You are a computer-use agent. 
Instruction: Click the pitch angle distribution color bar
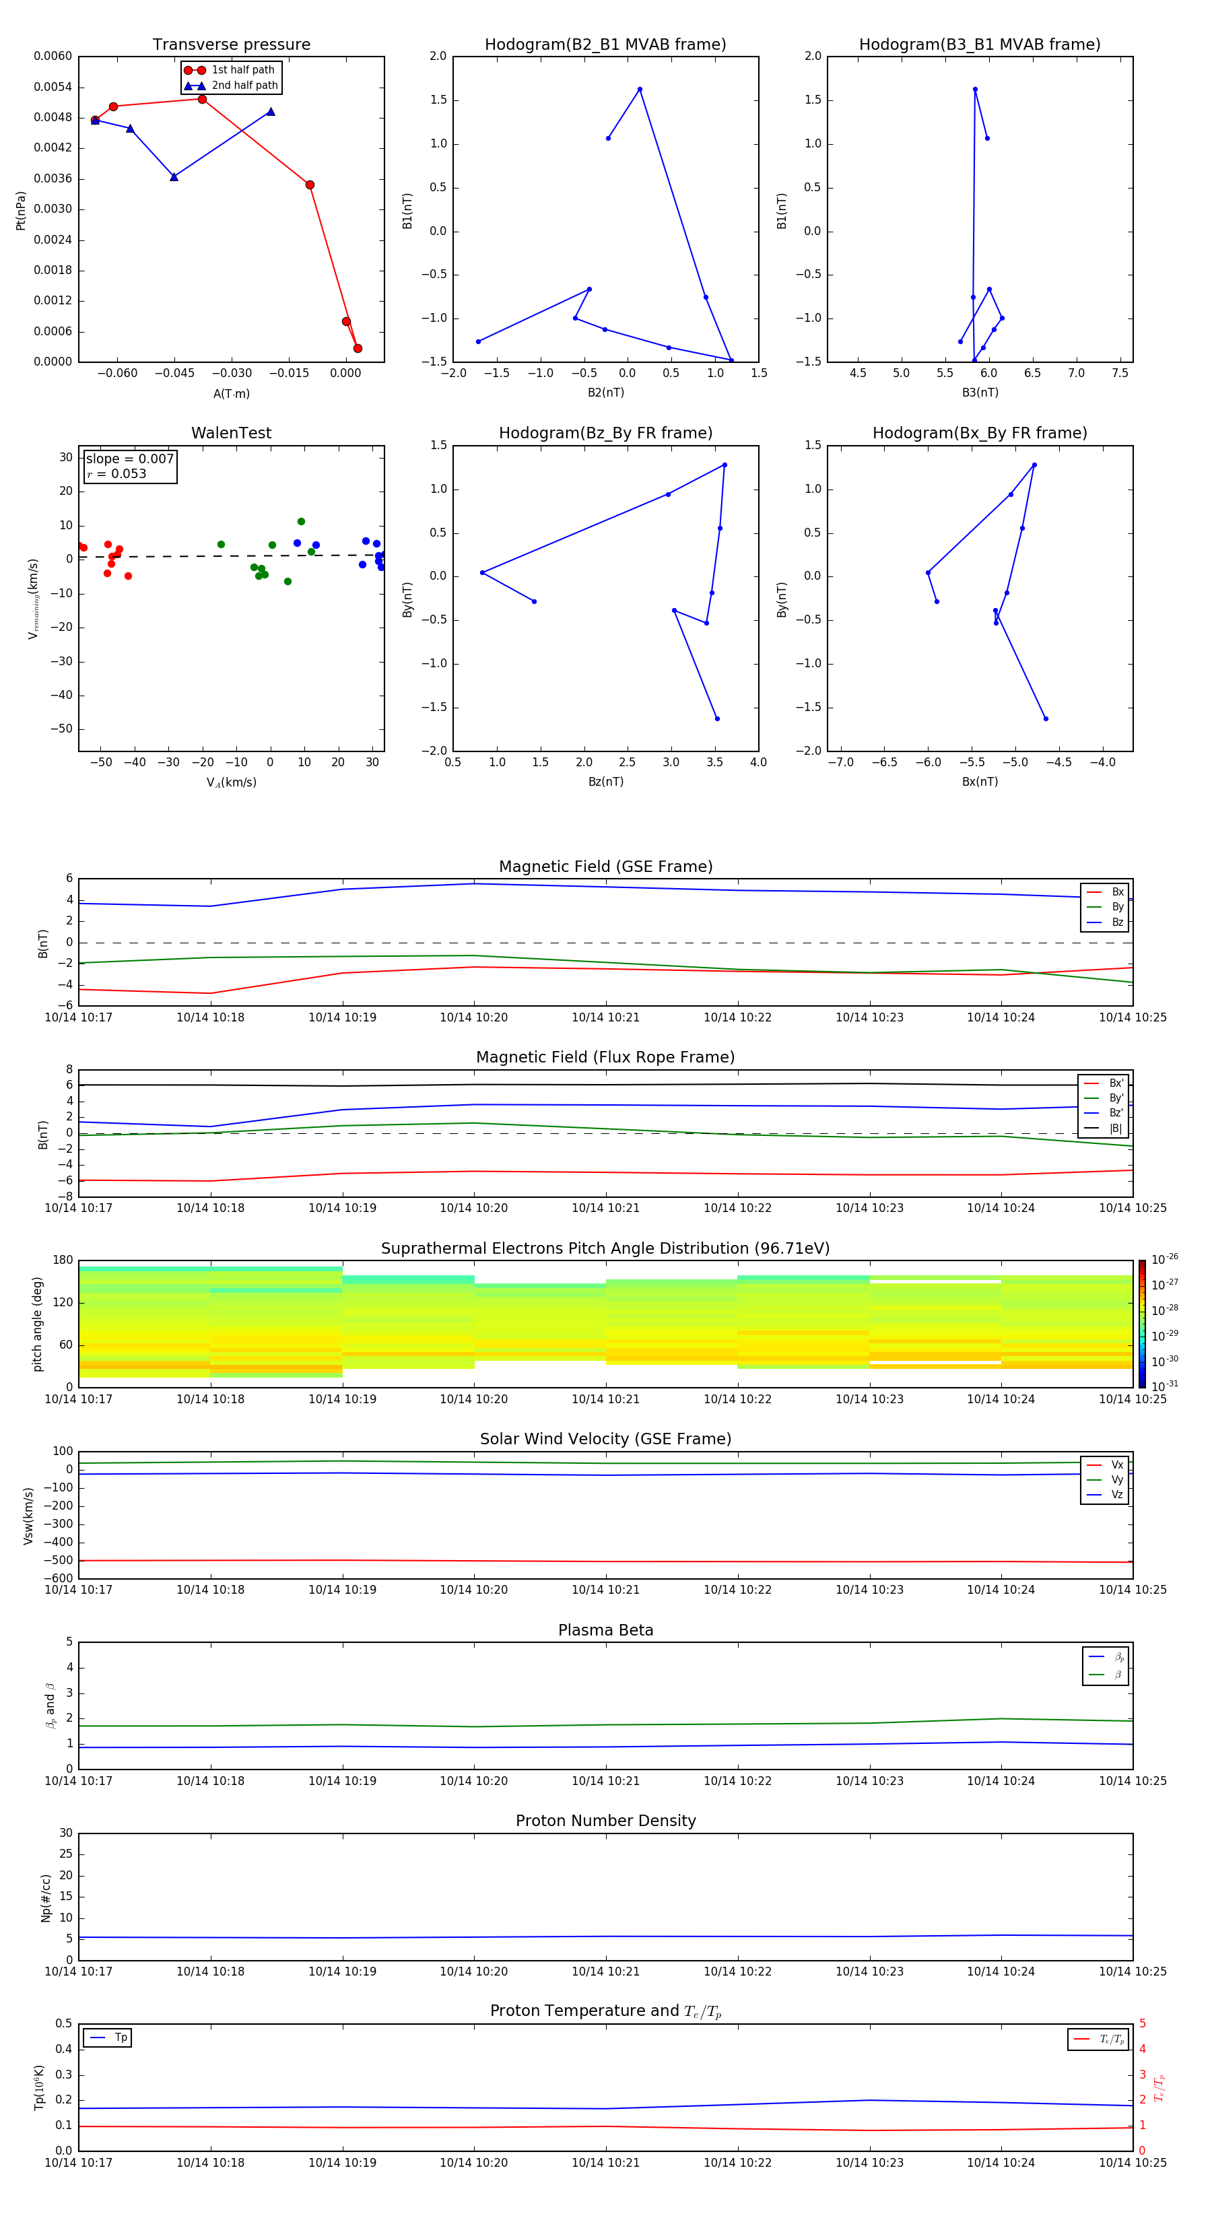click(1141, 1323)
